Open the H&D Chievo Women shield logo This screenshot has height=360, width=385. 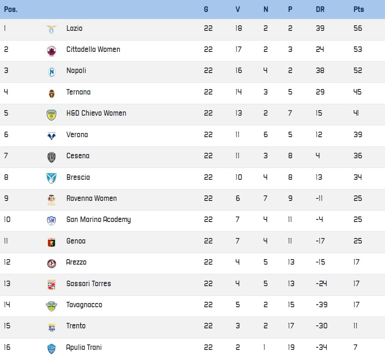point(52,115)
